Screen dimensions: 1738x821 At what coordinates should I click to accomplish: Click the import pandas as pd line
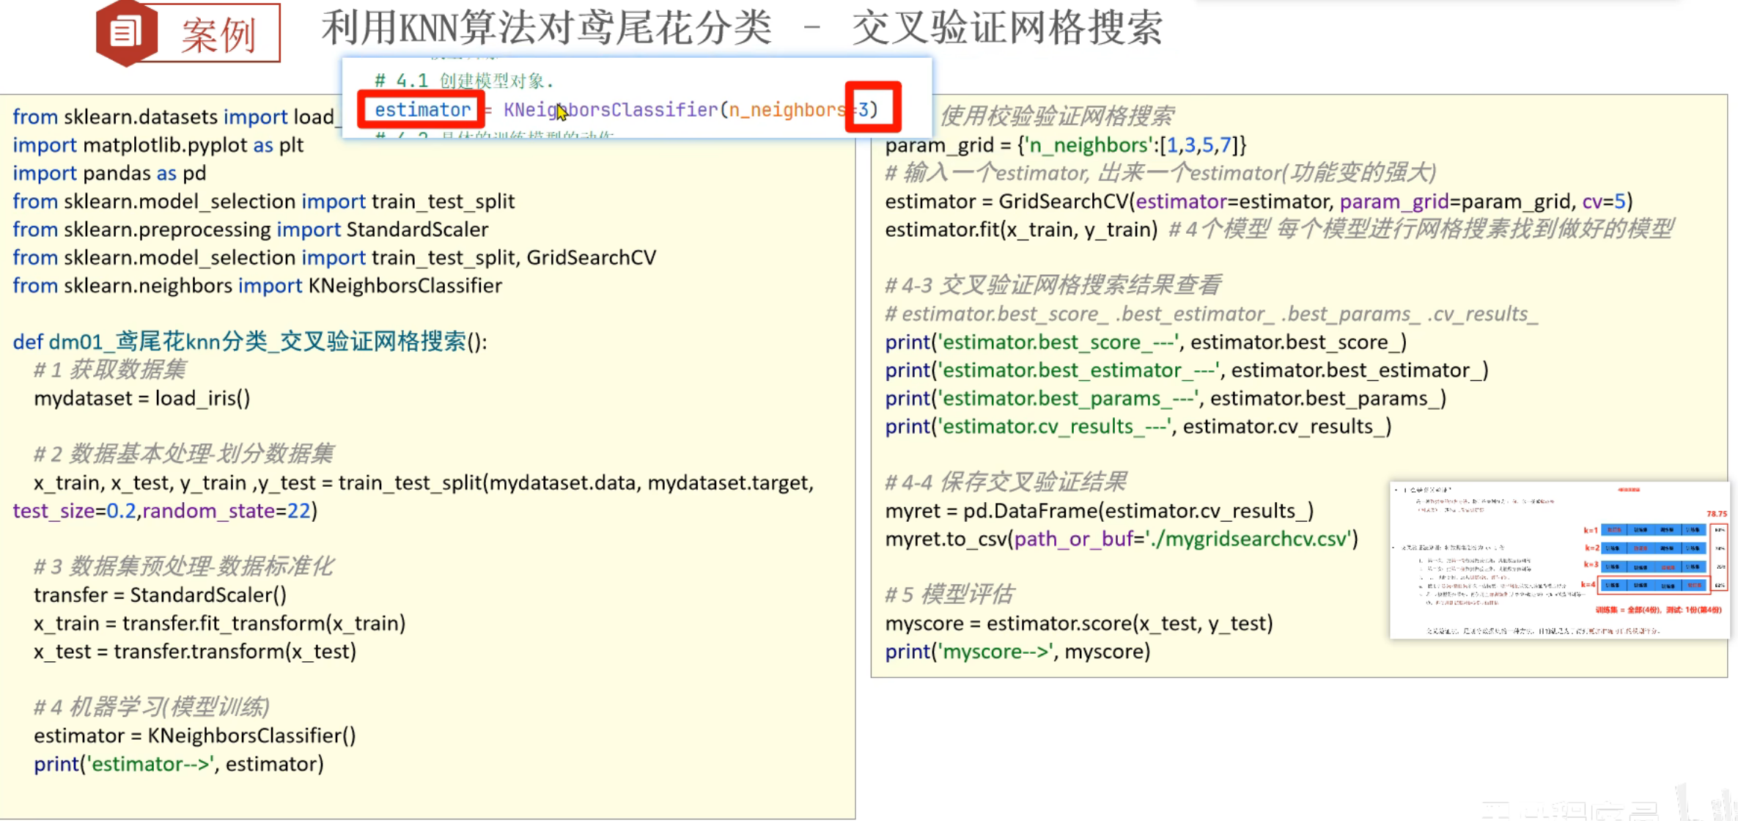[109, 174]
